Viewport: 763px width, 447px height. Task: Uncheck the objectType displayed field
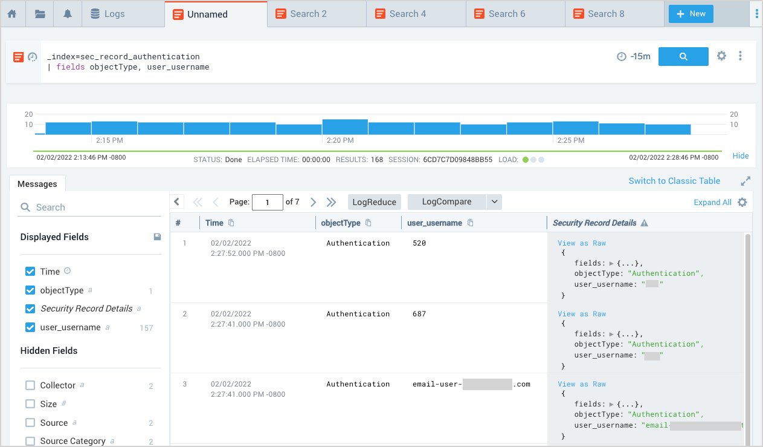point(30,290)
